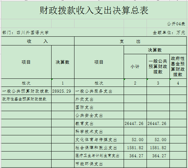This screenshot has width=188, height=168.
Task: Select the 政府性基金预算财政拨款 column header
Action: [178, 66]
